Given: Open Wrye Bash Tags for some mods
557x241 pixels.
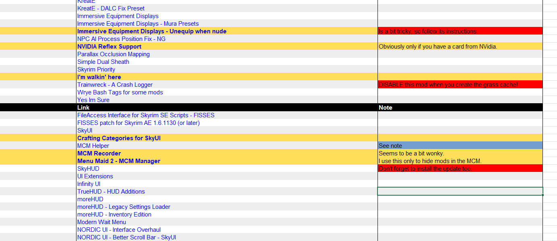Looking at the screenshot, I should (x=120, y=92).
